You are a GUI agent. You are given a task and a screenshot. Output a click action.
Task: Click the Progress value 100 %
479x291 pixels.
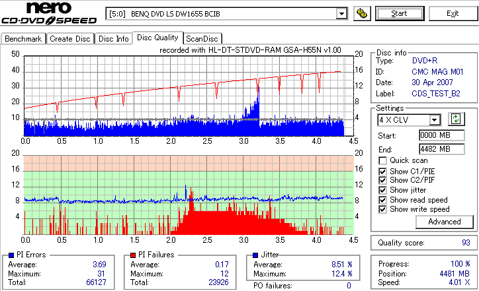point(460,264)
